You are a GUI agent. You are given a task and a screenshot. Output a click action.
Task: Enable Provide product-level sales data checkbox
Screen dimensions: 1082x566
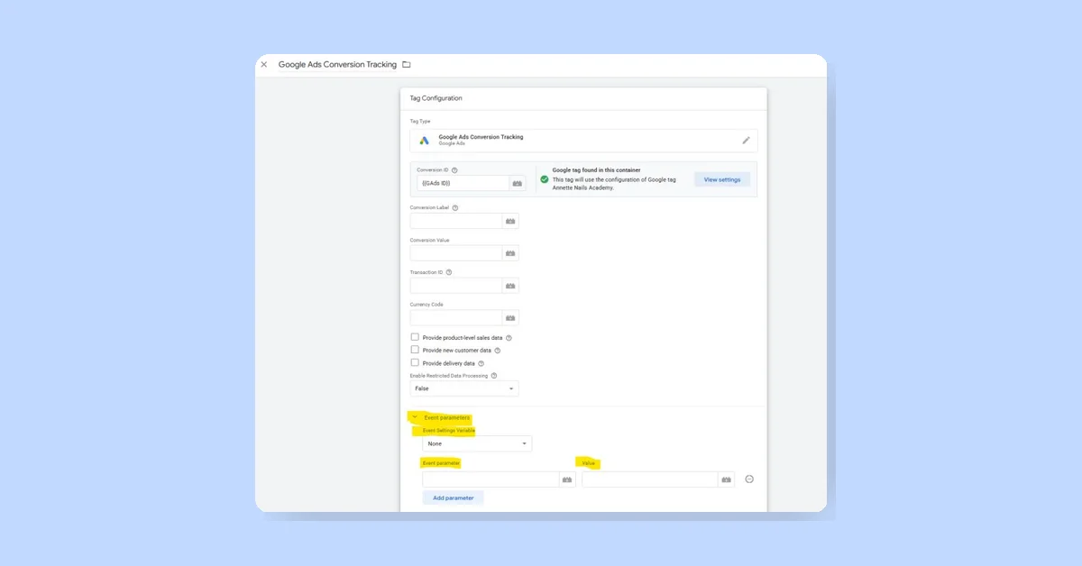[x=415, y=337]
